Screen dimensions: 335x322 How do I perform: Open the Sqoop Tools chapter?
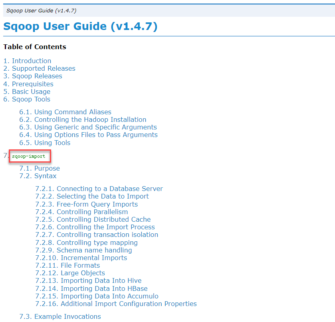tap(31, 99)
